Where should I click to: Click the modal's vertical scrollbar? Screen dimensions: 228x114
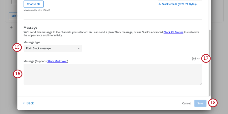210,62
